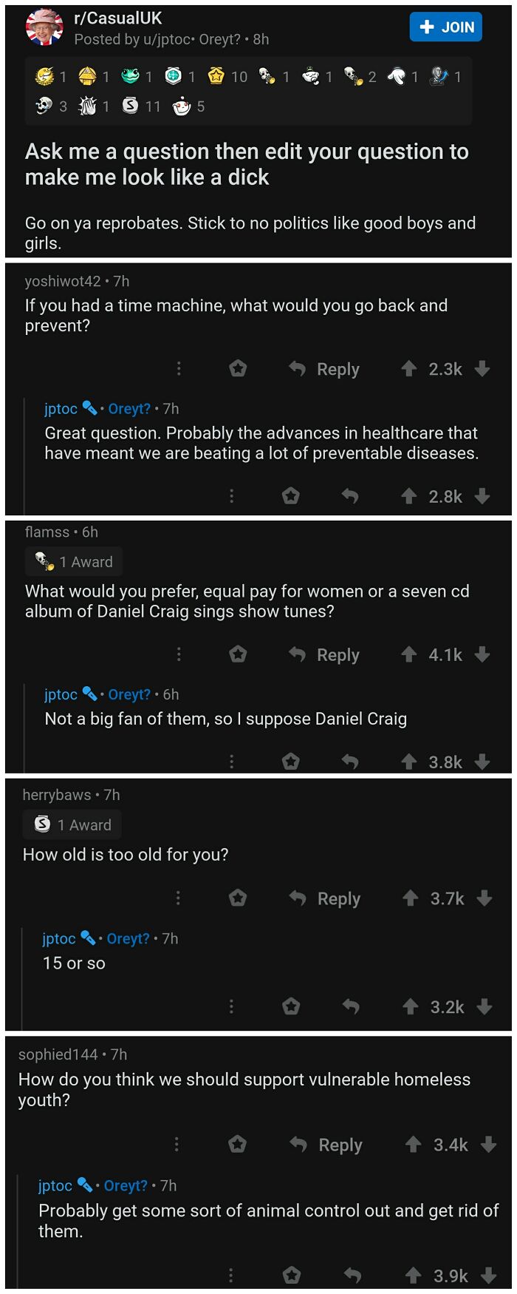Click the Silver award badge on herrybaws's comment
517x1294 pixels.
71,824
